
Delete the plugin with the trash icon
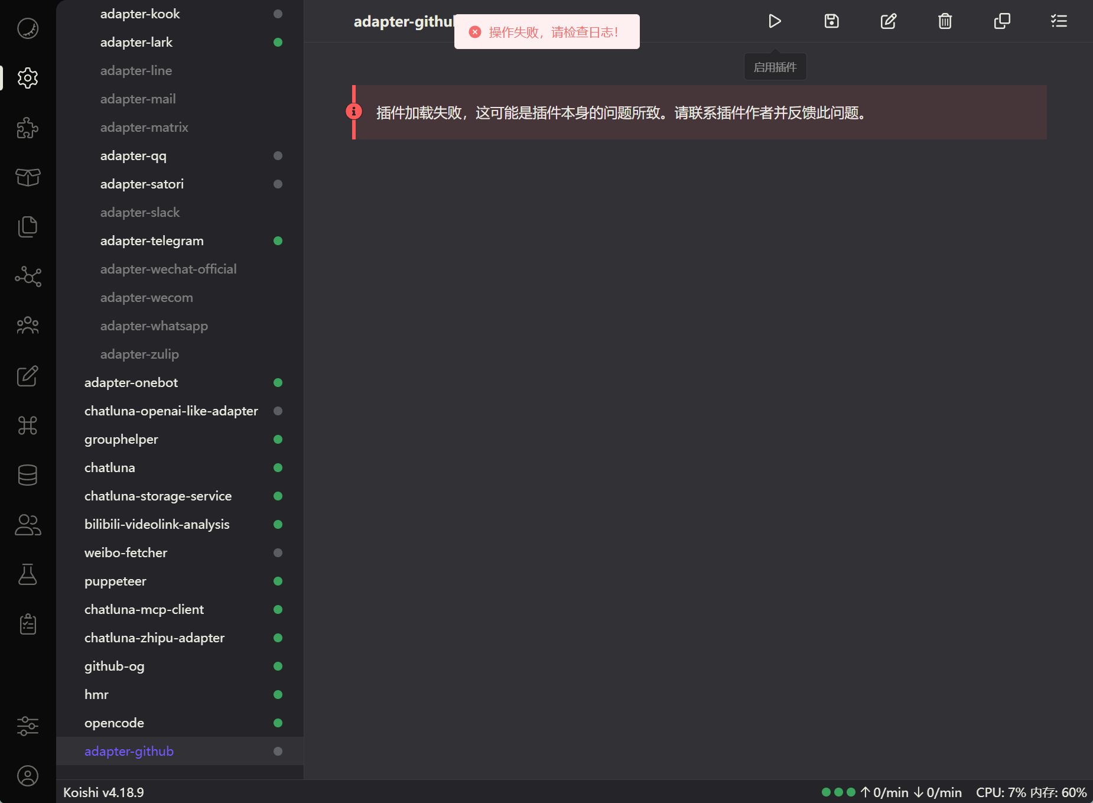tap(945, 21)
